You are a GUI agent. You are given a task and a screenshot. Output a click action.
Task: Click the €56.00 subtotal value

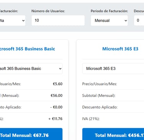56,96
